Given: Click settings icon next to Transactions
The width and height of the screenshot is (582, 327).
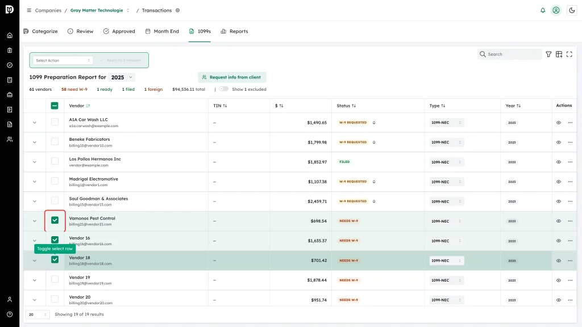Looking at the screenshot, I should [x=178, y=10].
